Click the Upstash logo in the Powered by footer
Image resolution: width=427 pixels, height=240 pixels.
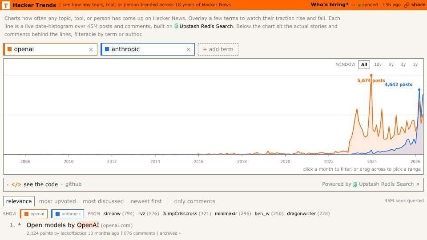click(355, 184)
